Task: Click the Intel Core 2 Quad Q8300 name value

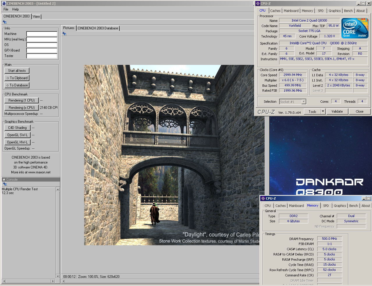Action: click(x=309, y=20)
